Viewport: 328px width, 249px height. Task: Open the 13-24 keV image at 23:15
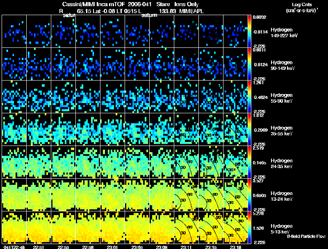click(211, 195)
